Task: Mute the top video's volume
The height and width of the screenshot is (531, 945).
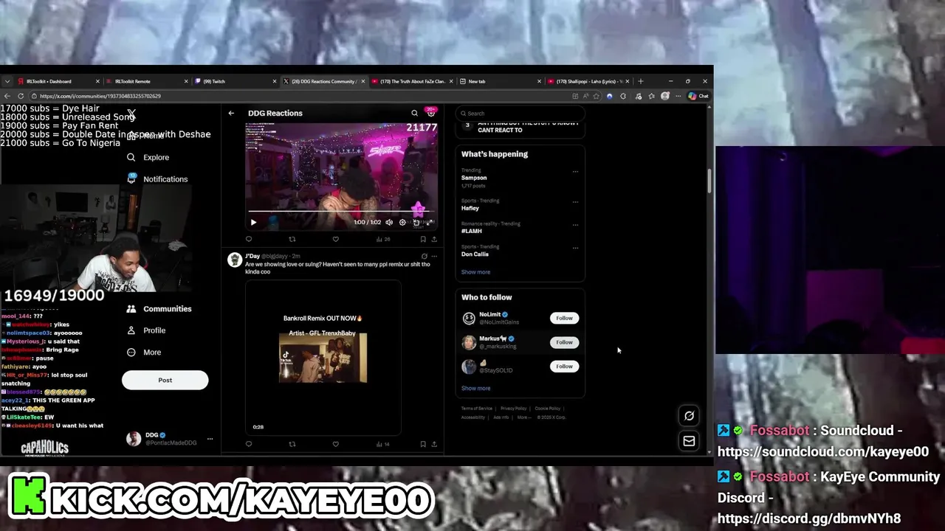Action: 390,222
